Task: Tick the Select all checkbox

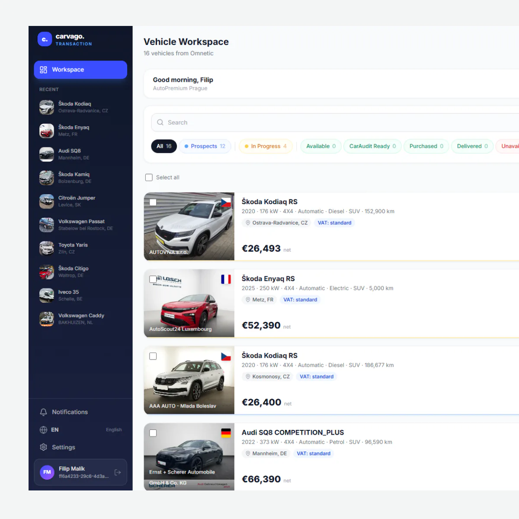Action: (149, 177)
